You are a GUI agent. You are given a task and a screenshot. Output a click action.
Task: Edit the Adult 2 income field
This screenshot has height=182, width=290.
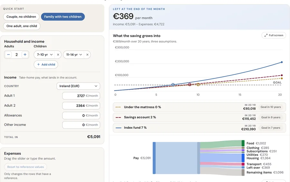click(x=81, y=106)
